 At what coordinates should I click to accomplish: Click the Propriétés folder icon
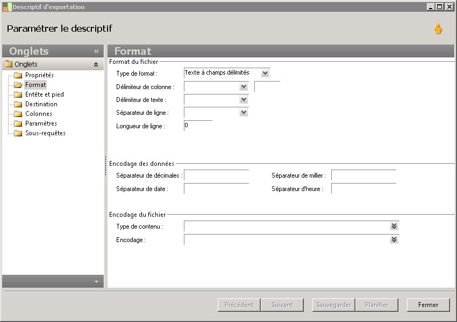click(x=18, y=75)
